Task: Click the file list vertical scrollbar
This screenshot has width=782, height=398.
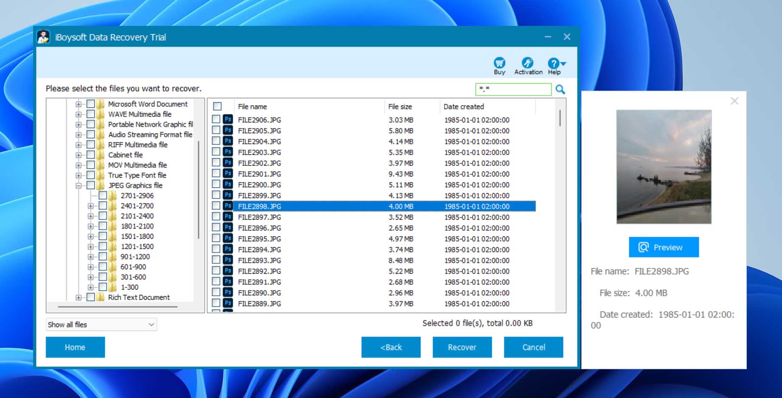Action: [x=560, y=118]
